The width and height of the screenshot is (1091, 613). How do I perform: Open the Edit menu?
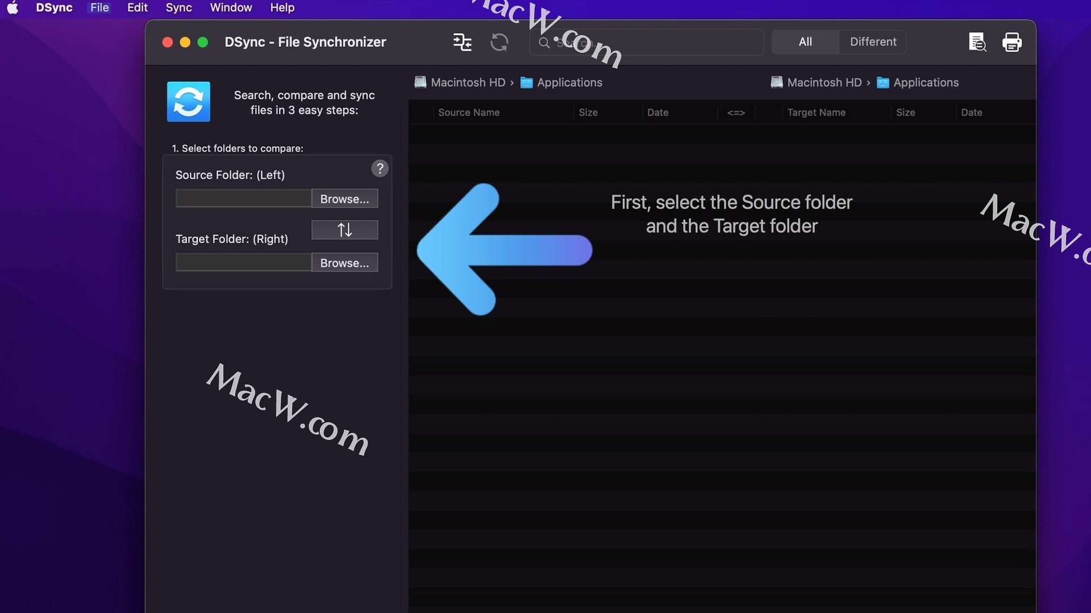[x=137, y=7]
